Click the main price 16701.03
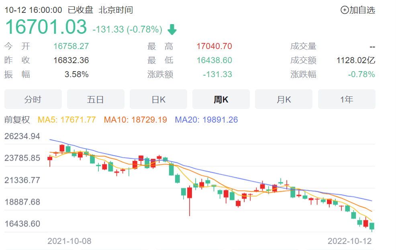396x250 pixels. coord(46,27)
